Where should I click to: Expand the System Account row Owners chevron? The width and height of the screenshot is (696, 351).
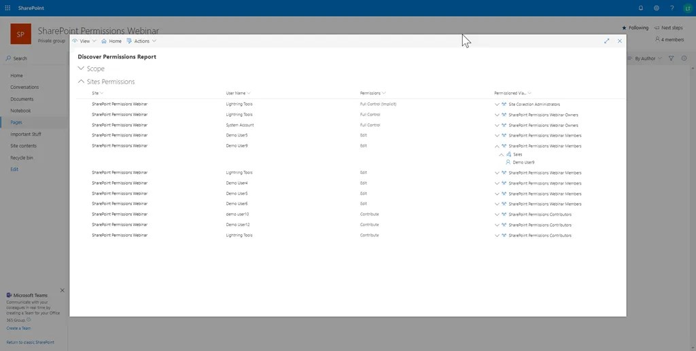coord(497,126)
